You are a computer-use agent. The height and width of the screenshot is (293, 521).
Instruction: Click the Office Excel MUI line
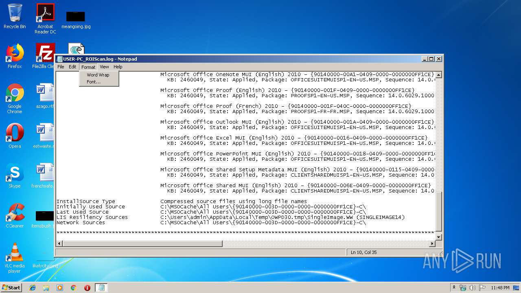[x=294, y=138]
